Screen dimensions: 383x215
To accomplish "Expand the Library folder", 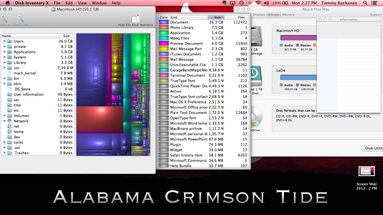I will [x=4, y=62].
